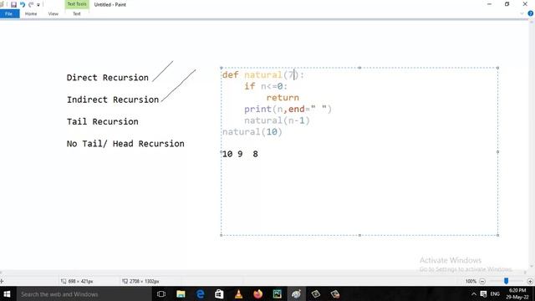
Task: Click the bottom-right handle of the text box
Action: pyautogui.click(x=498, y=235)
